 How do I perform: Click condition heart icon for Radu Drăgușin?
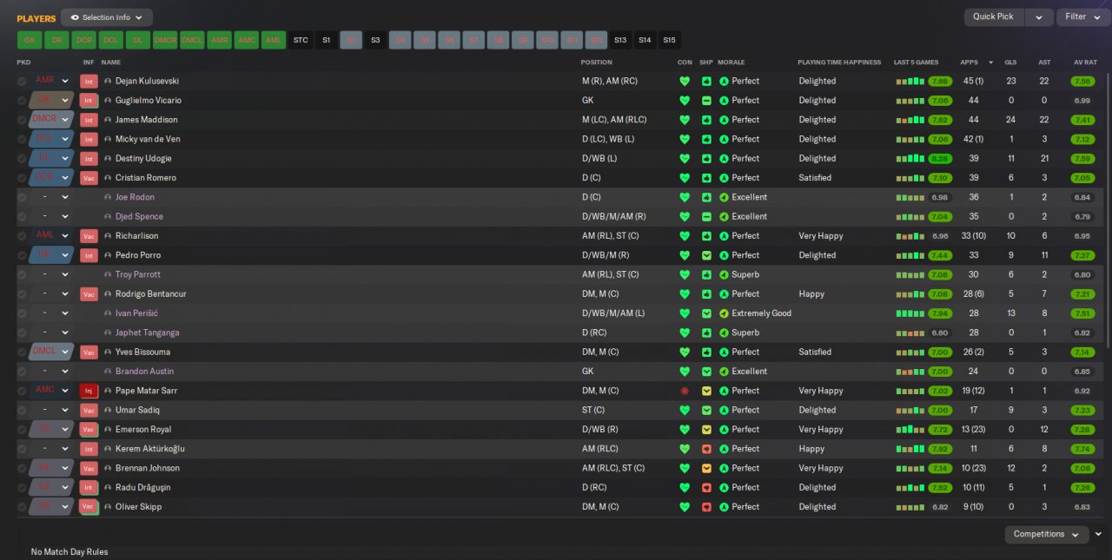[x=685, y=487]
